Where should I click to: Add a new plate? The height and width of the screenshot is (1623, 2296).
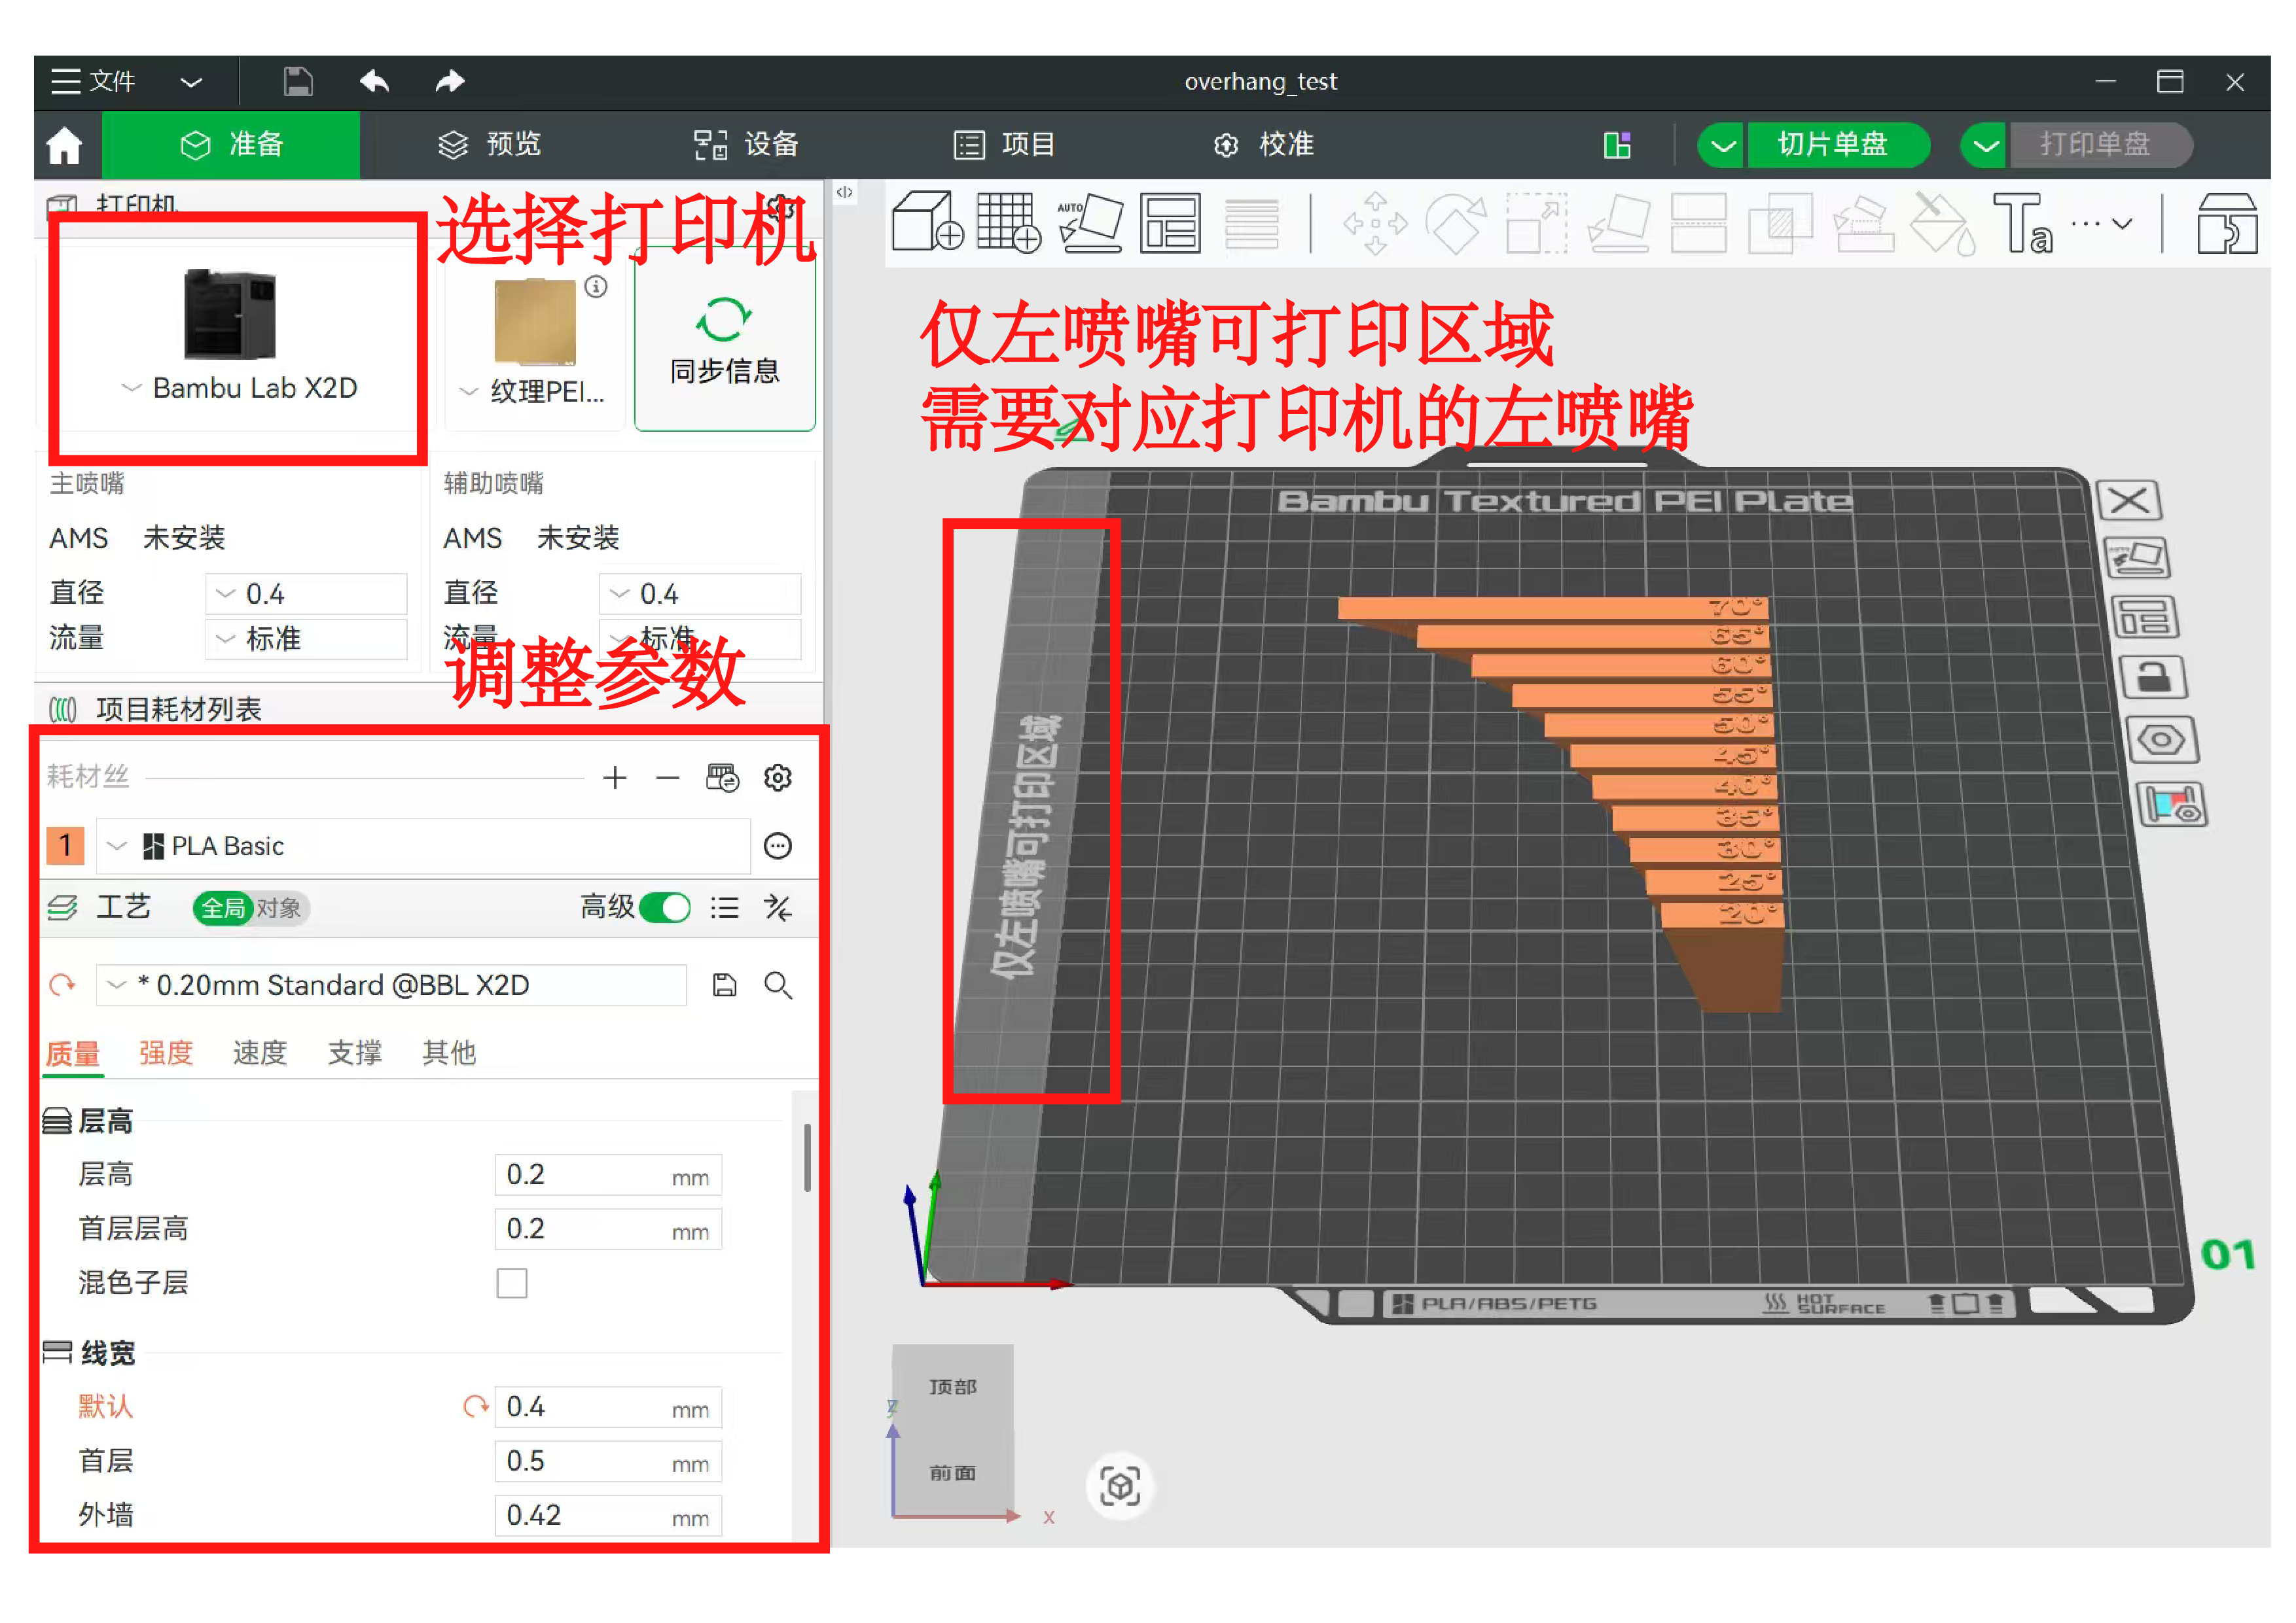[1008, 222]
